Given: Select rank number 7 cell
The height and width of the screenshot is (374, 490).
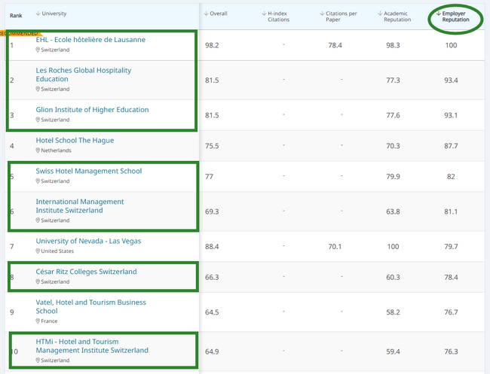Looking at the screenshot, I should pyautogui.click(x=12, y=246).
